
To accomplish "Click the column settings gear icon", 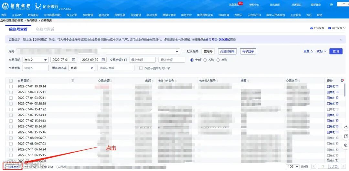I will (x=342, y=80).
